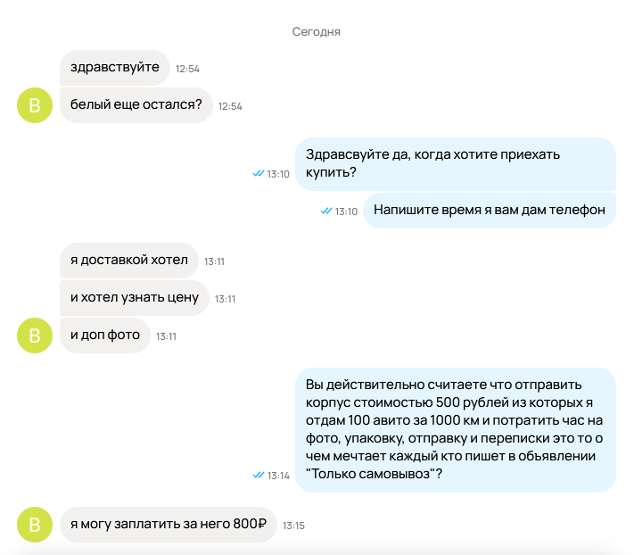634x555 pixels.
Task: Click the green avatar beside 'белый еще остался?'
Action: pos(35,105)
